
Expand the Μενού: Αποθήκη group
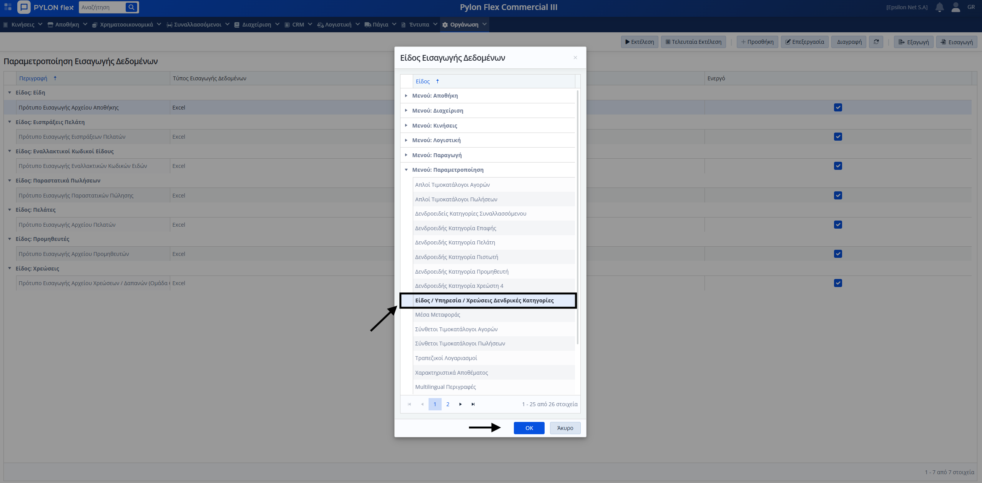click(x=406, y=96)
